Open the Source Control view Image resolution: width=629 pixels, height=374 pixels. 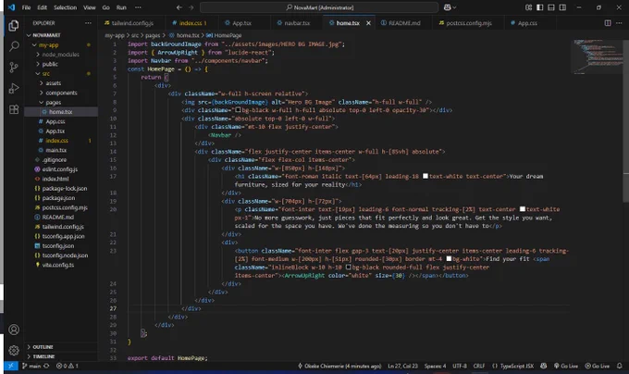click(14, 67)
